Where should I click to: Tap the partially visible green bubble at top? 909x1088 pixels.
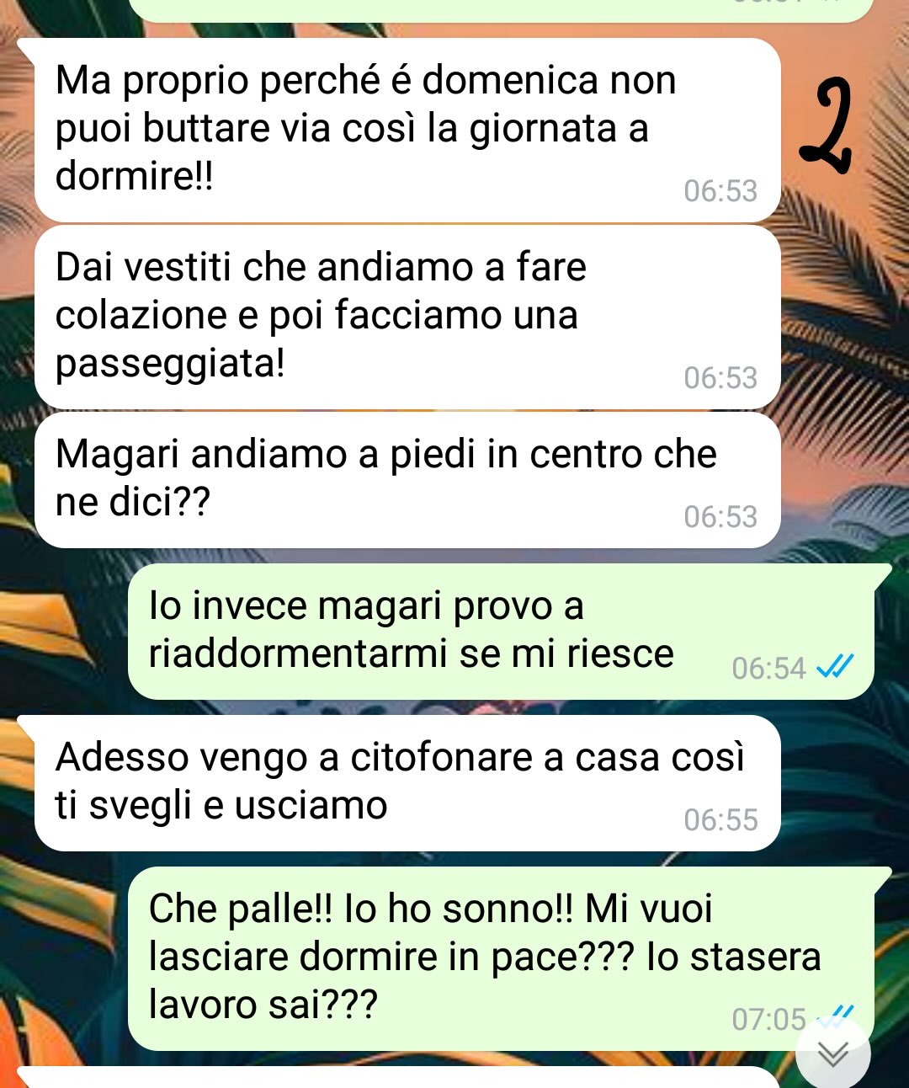[501, 10]
